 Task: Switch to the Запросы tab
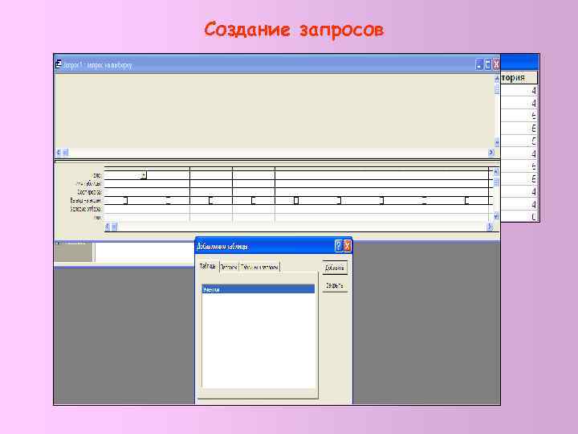229,267
